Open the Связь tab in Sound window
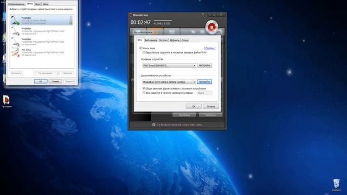The height and width of the screenshot is (195, 347). tap(46, 4)
